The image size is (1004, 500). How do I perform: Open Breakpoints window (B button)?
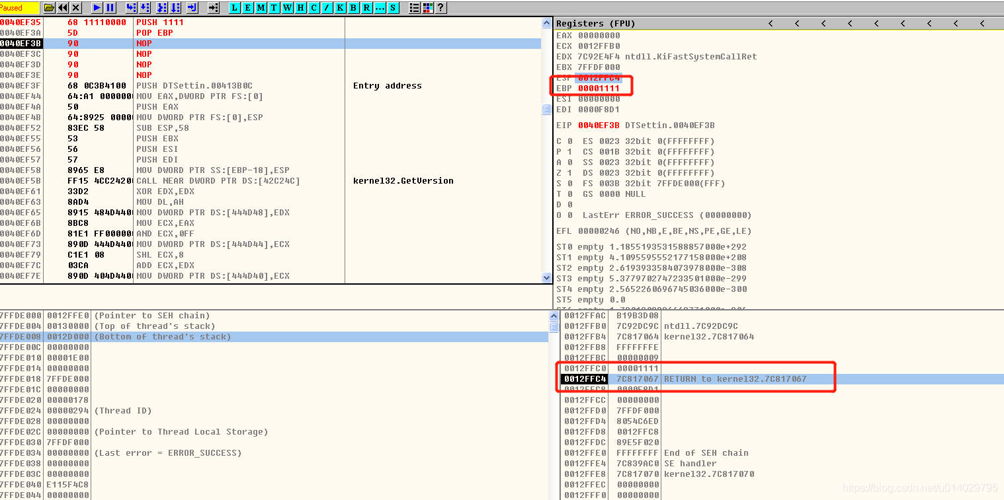tap(353, 8)
